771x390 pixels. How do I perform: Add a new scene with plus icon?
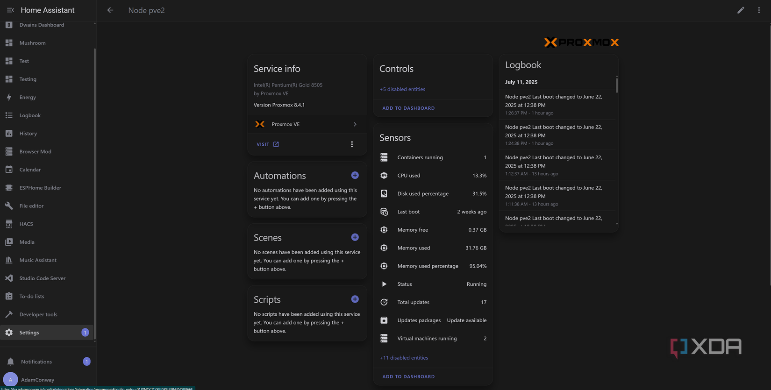(355, 237)
